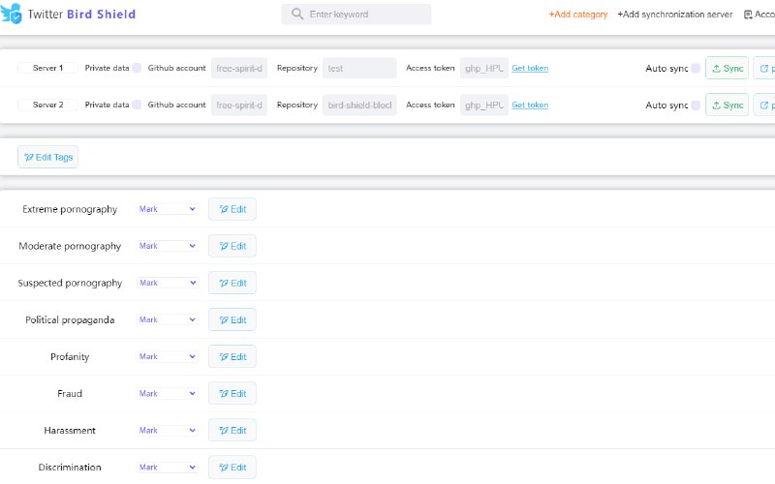Screen dimensions: 775x484
Task: Click Add category in the top bar
Action: click(578, 15)
